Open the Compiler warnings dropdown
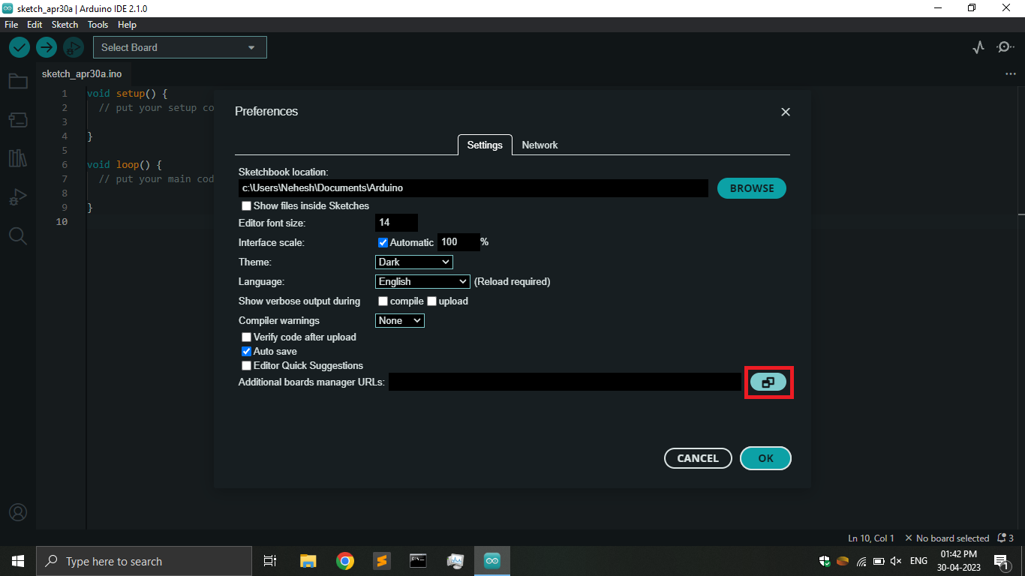1025x576 pixels. (399, 320)
